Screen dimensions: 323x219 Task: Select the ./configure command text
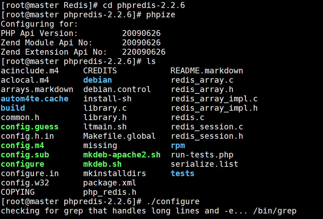coord(173,202)
